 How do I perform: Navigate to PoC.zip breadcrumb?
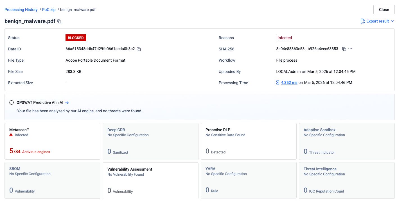[49, 10]
